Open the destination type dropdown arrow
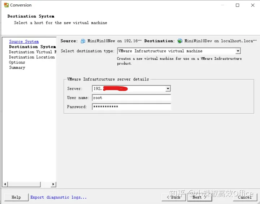Image resolution: width=260 pixels, height=204 pixels. pos(238,51)
